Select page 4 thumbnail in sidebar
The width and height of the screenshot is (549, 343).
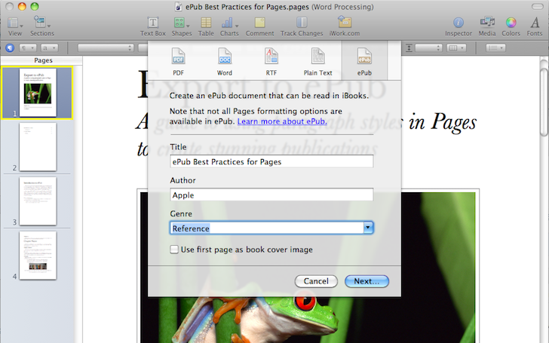(38, 256)
